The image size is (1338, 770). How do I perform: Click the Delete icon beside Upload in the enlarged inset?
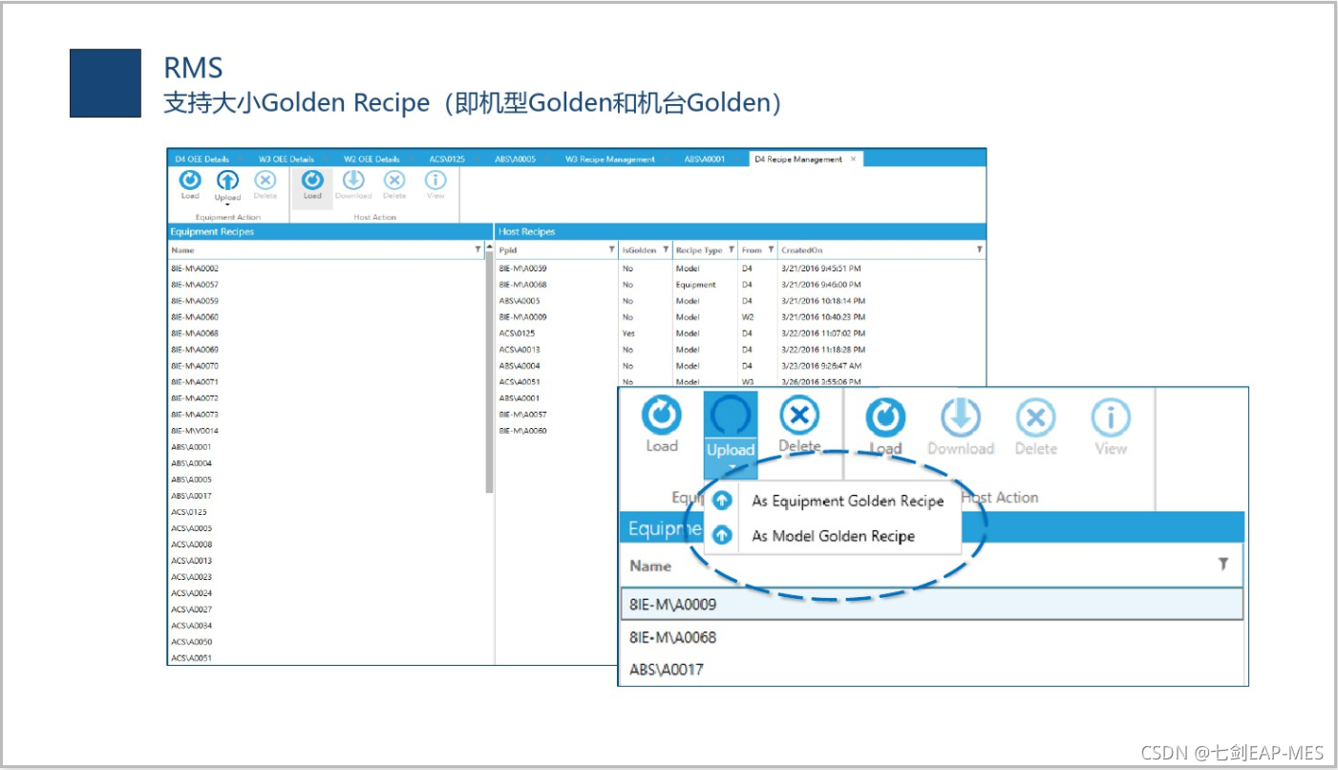799,417
